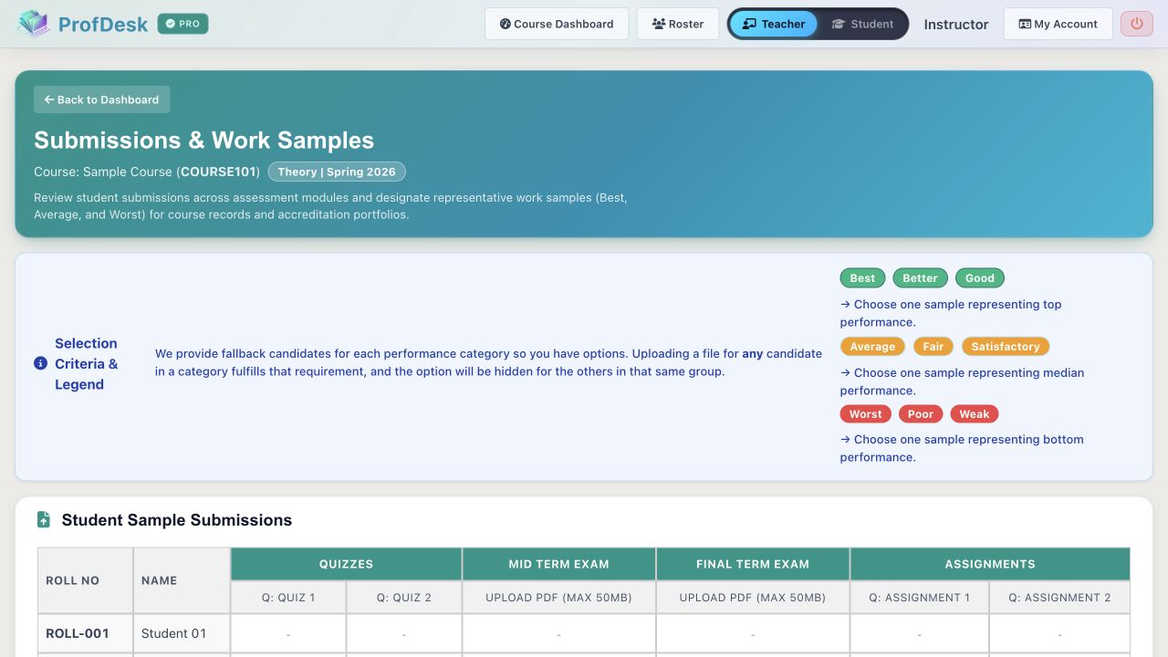
Task: Click the Poor legend tag
Action: click(921, 414)
